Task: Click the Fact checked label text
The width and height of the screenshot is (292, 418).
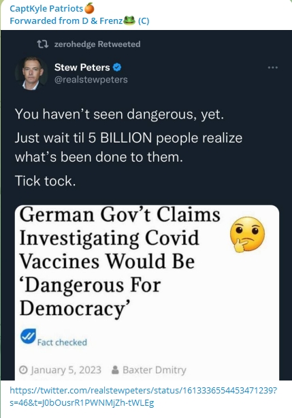Action: [x=62, y=342]
